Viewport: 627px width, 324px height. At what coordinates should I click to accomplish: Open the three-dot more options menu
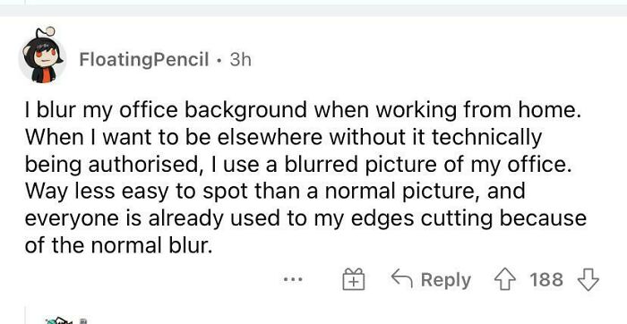click(293, 279)
